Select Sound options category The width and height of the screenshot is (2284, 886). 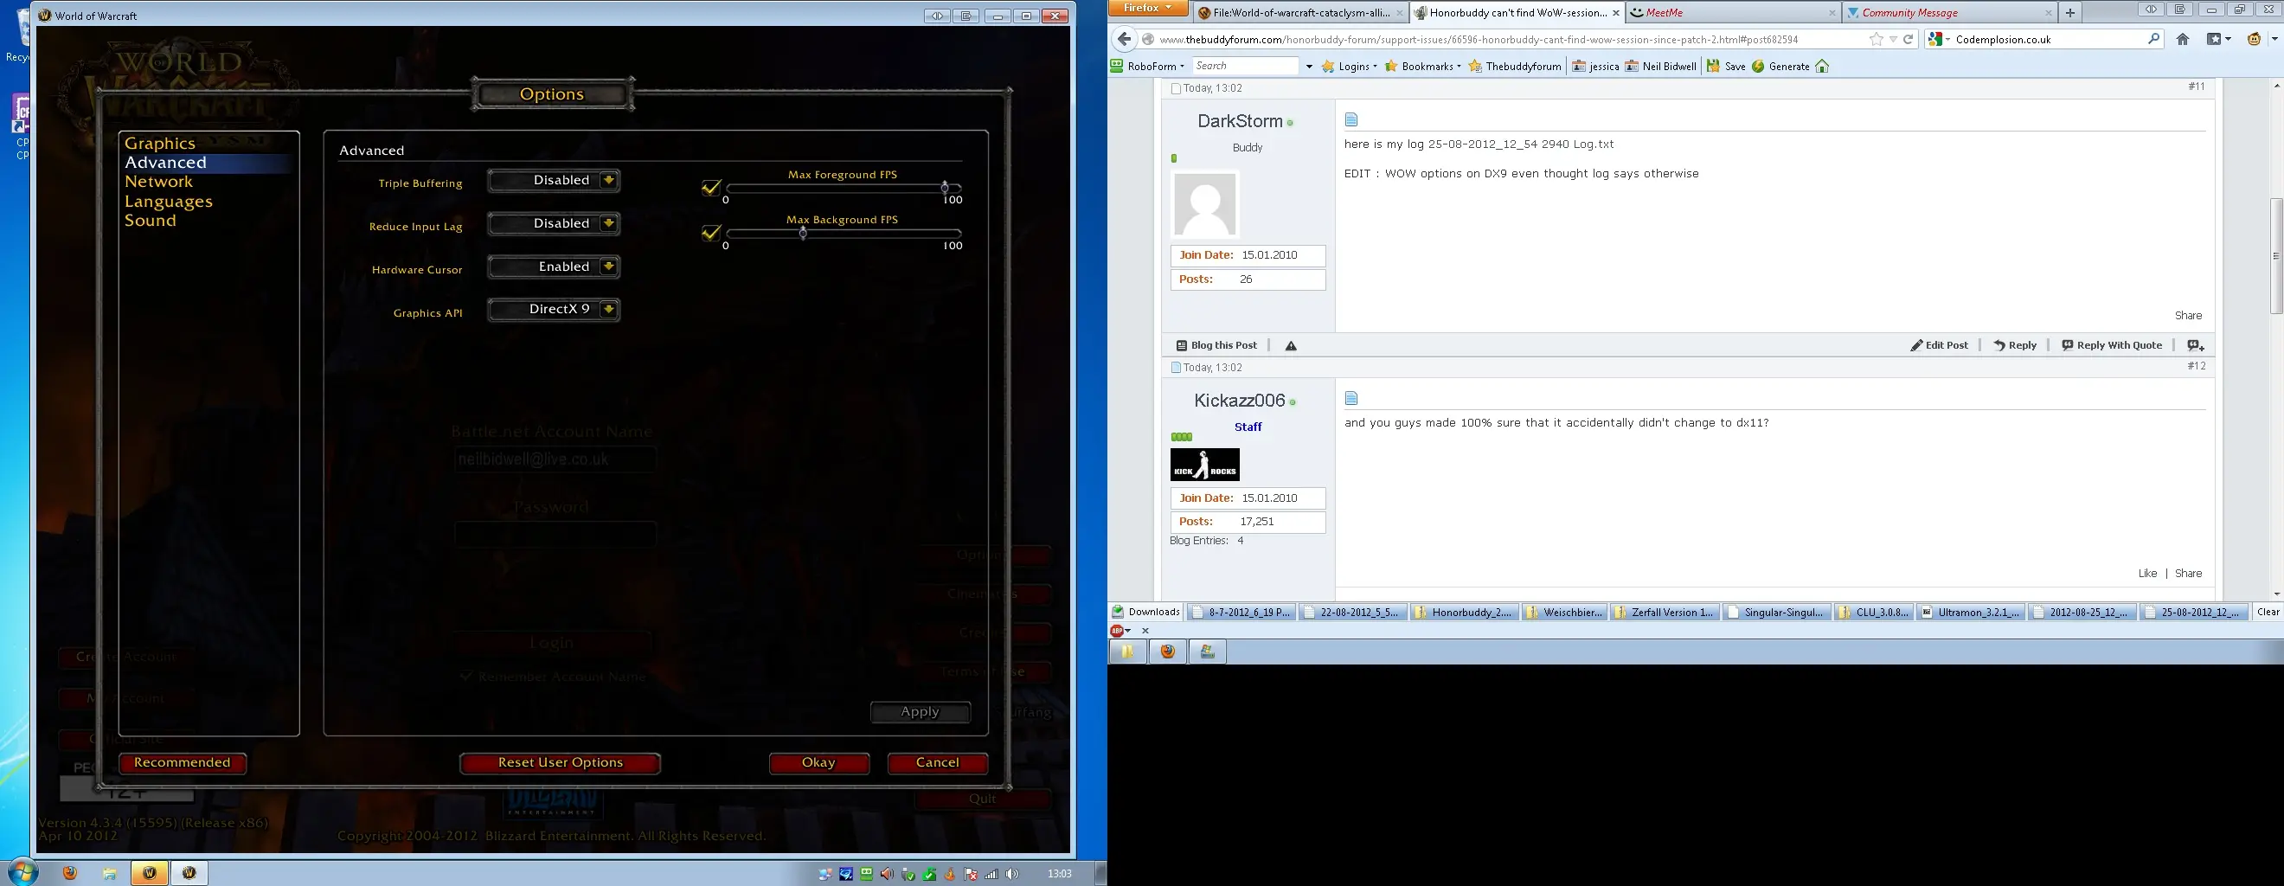click(150, 220)
